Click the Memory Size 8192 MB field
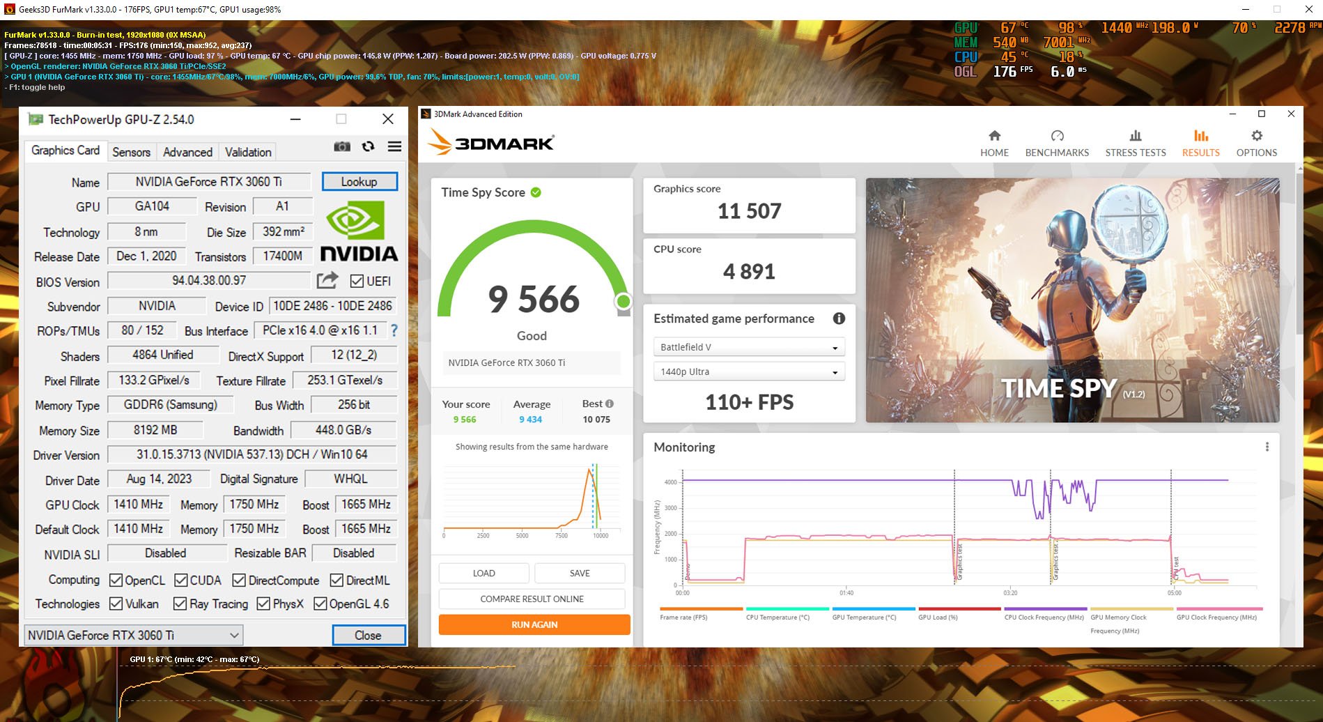 [x=155, y=430]
